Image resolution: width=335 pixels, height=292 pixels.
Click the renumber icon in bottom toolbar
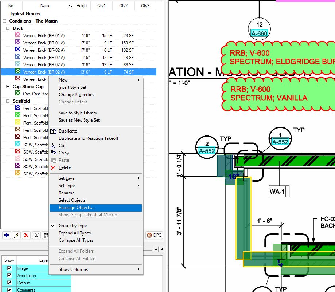pos(36,235)
